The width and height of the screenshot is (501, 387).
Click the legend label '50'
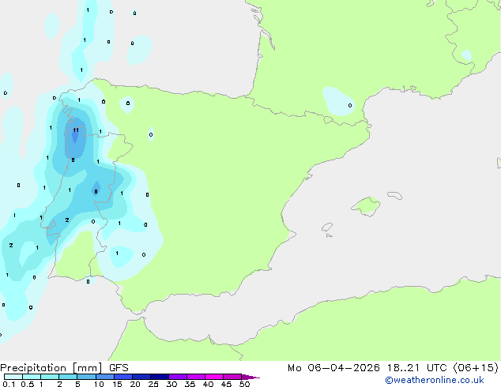click(x=244, y=384)
